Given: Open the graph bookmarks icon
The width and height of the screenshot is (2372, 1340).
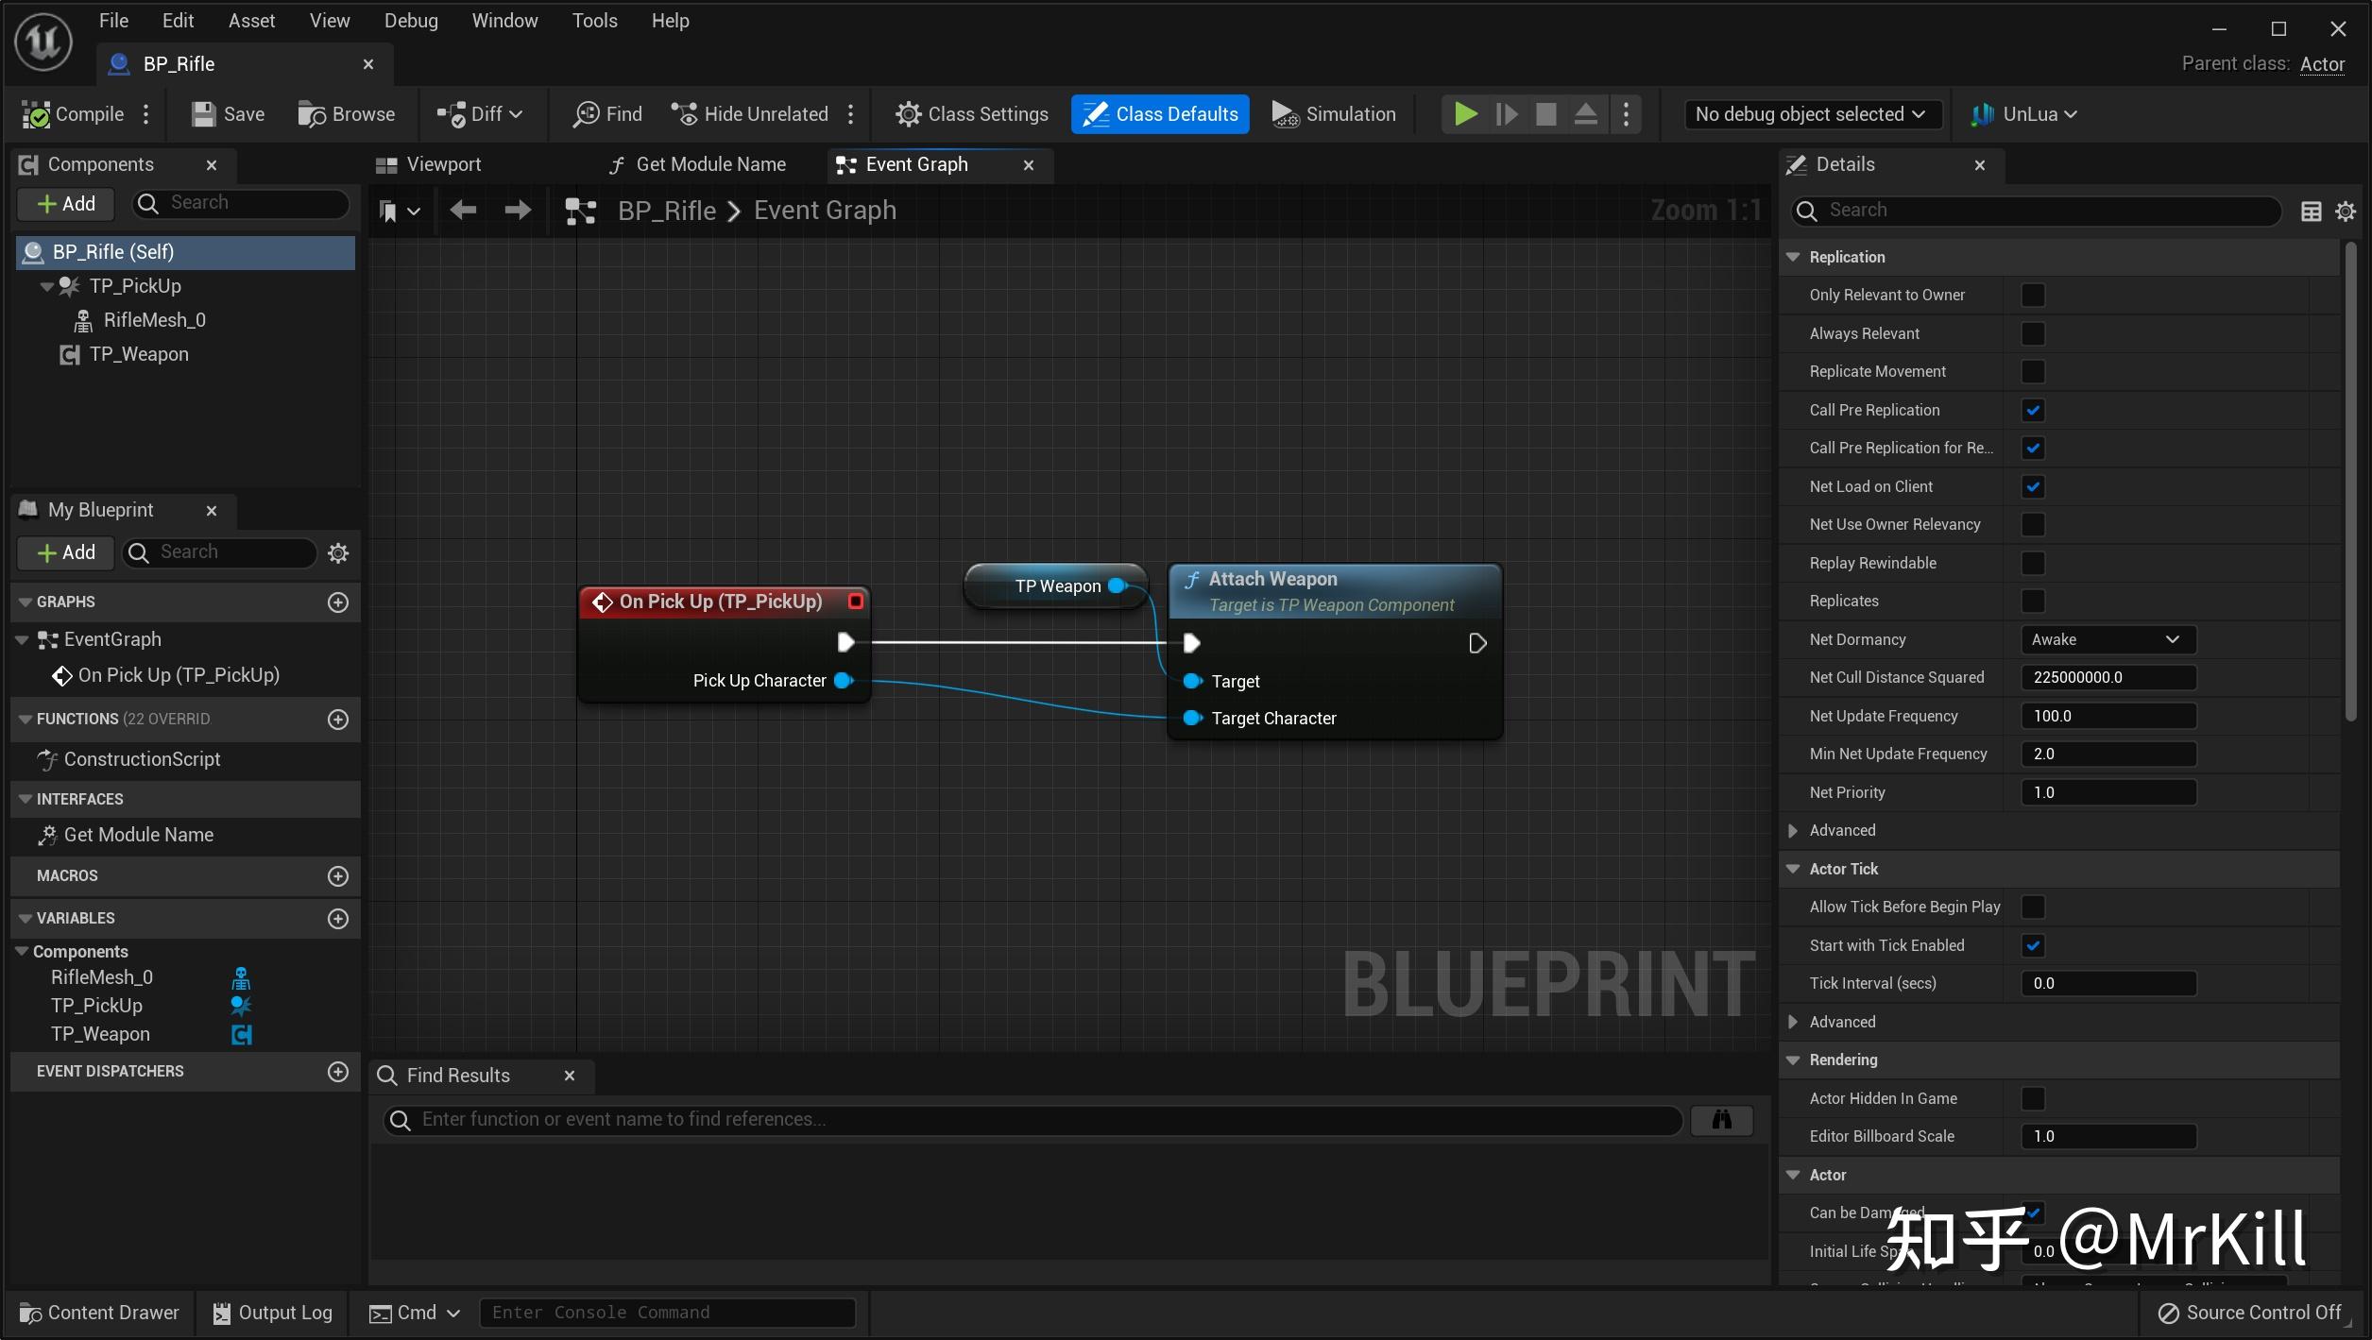Looking at the screenshot, I should [x=388, y=211].
